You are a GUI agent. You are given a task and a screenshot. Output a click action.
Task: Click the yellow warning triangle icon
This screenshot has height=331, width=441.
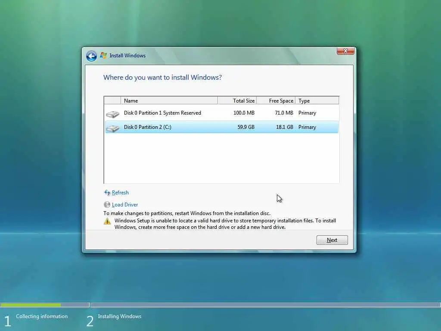pos(107,221)
